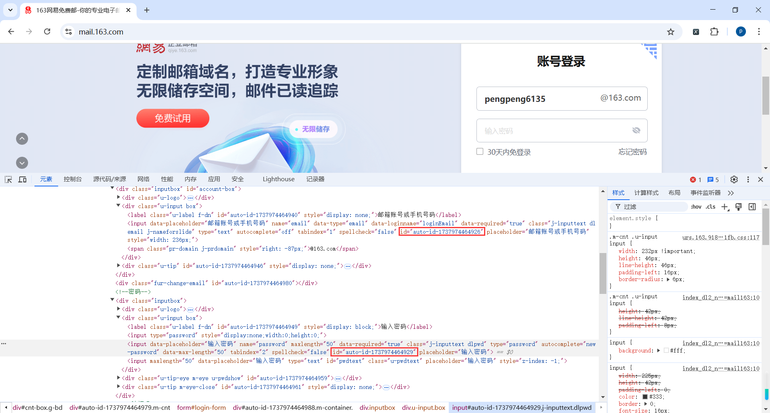Toggle password visibility eye icon
Image resolution: width=770 pixels, height=413 pixels.
(636, 130)
